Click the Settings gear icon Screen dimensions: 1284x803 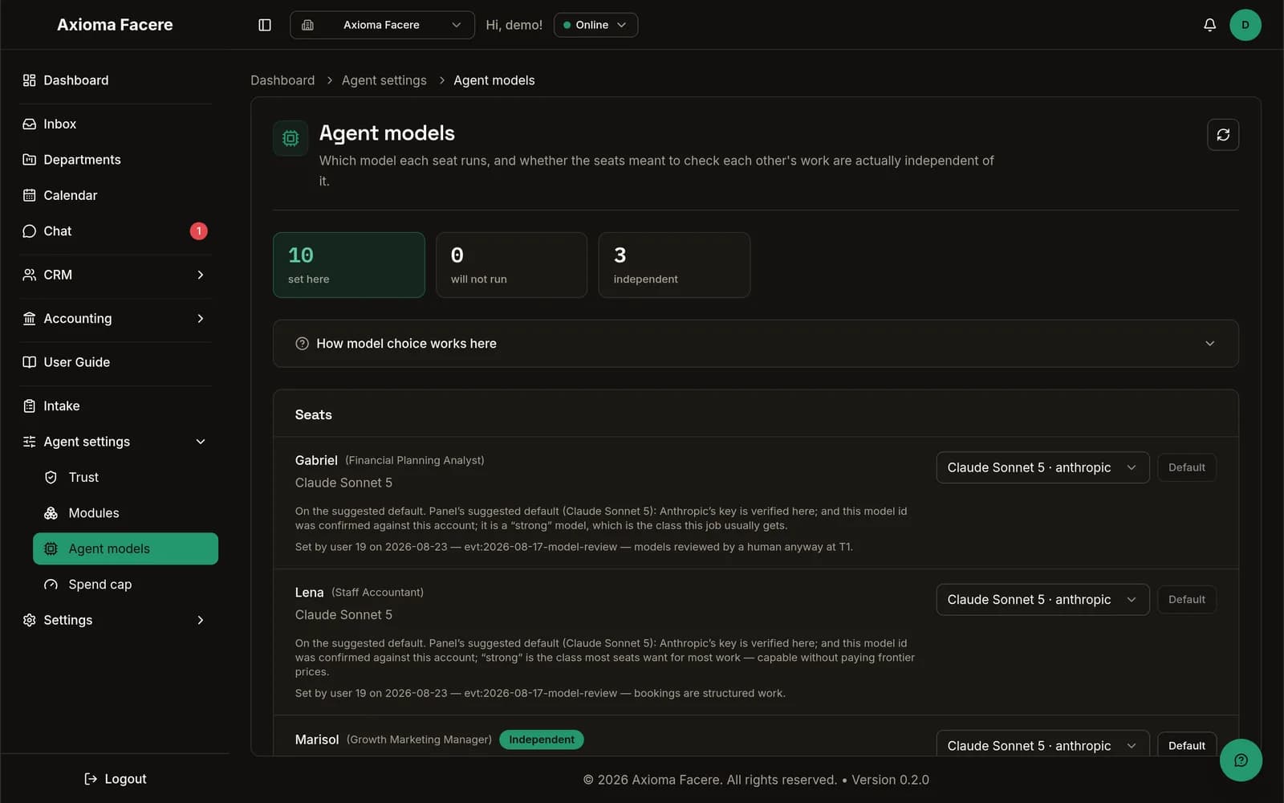(30, 620)
